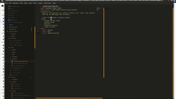This screenshot has width=176, height=99.
Task: Click the hamburger menu icon at top left
Action: click(2, 1)
